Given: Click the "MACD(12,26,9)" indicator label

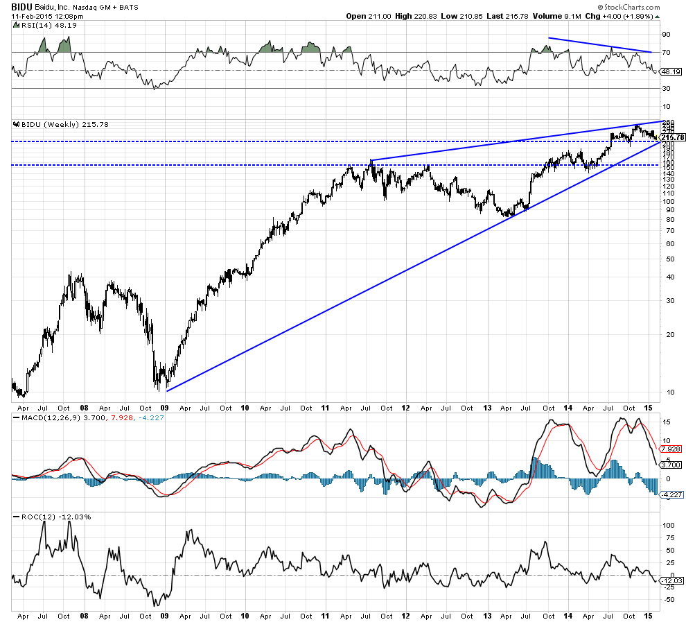Looking at the screenshot, I should [x=51, y=418].
